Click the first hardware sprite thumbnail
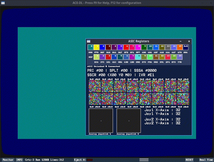This screenshot has width=214, height=162. pyautogui.click(x=95, y=86)
